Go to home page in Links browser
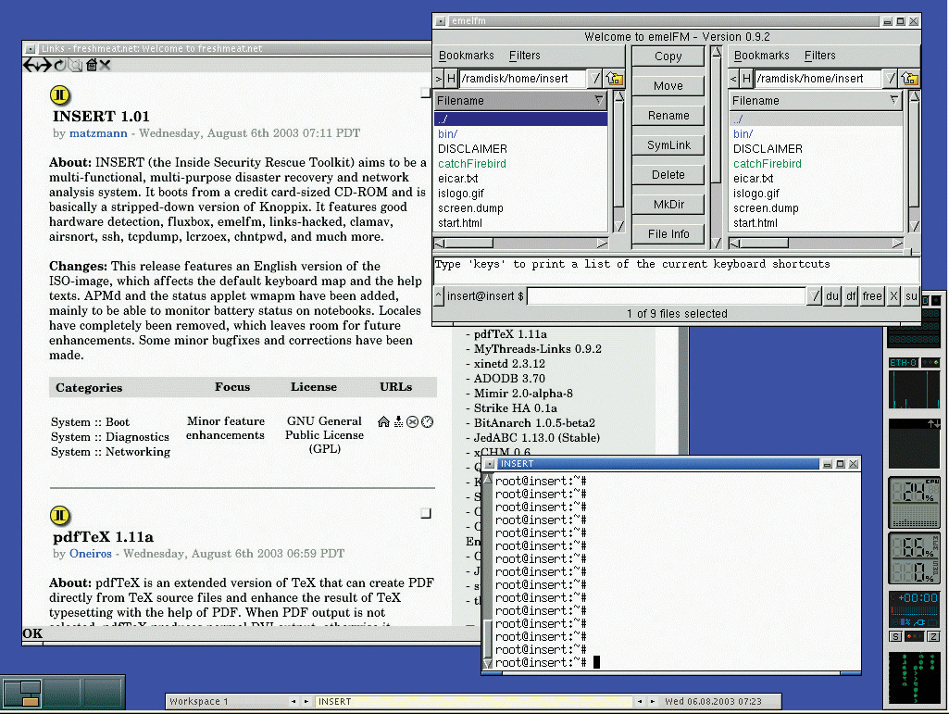 click(x=92, y=65)
